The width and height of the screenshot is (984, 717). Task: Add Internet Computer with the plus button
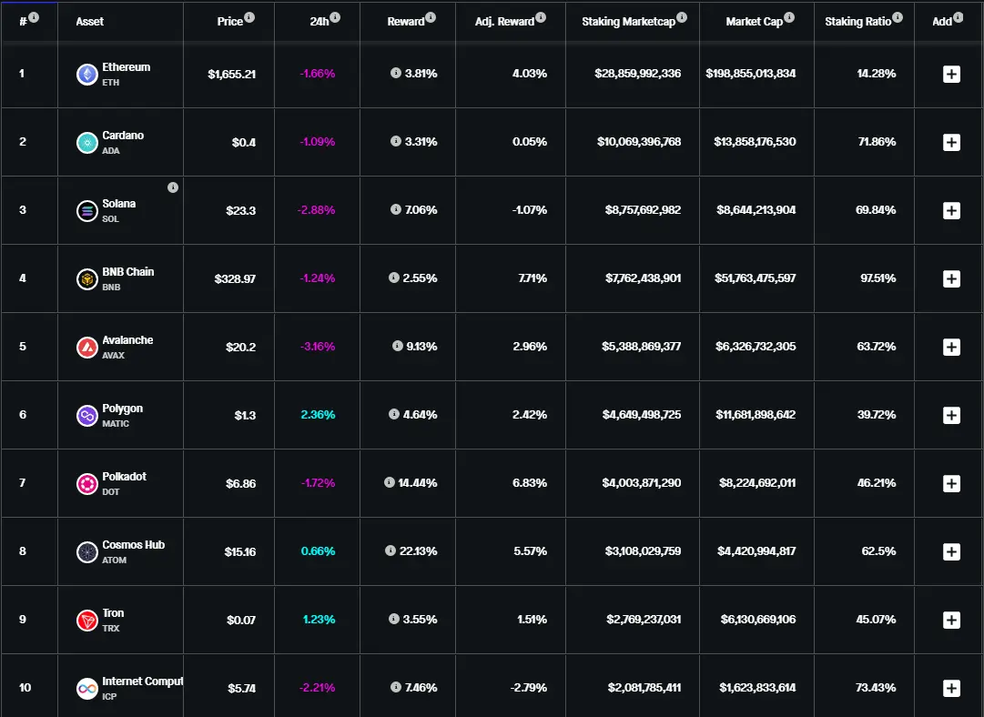click(951, 688)
